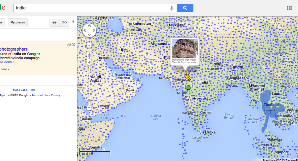Click the blue search magnifier button
The height and width of the screenshot is (161, 298).
click(x=185, y=8)
